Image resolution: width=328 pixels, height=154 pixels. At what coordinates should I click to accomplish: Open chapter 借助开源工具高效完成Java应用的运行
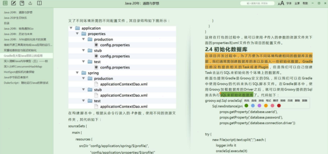tap(28, 45)
